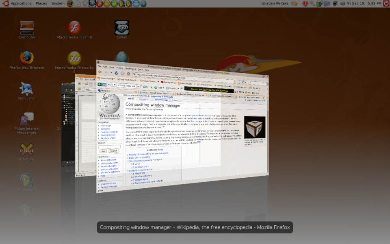Open the File menu in Firefox
Viewport: 390px width, 244px height.
pos(100,66)
